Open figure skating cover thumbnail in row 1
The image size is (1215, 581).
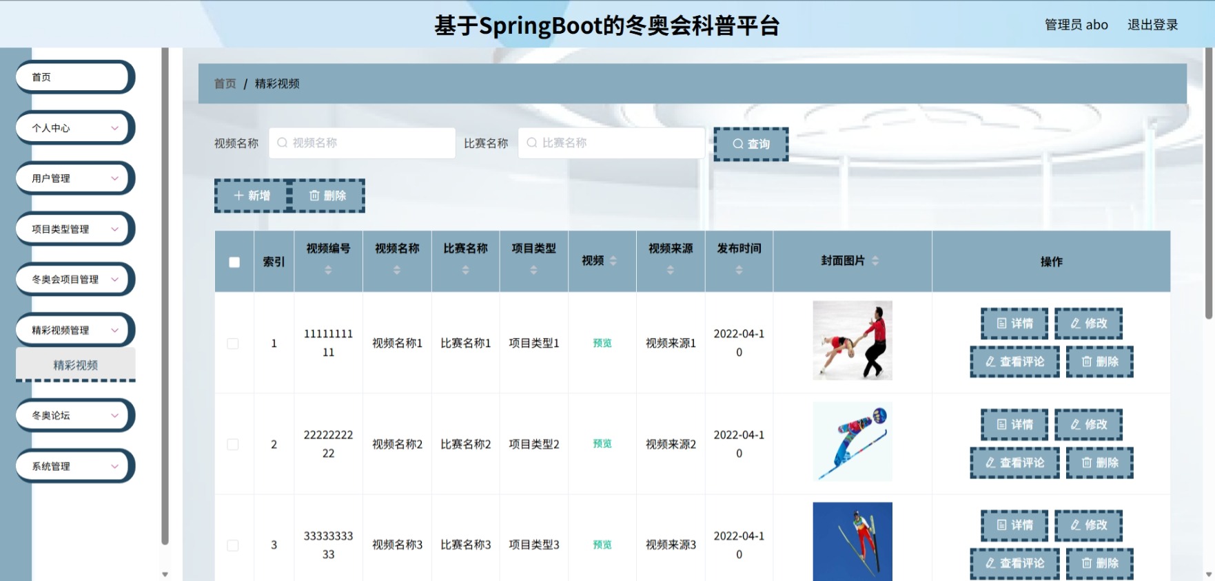pos(852,341)
